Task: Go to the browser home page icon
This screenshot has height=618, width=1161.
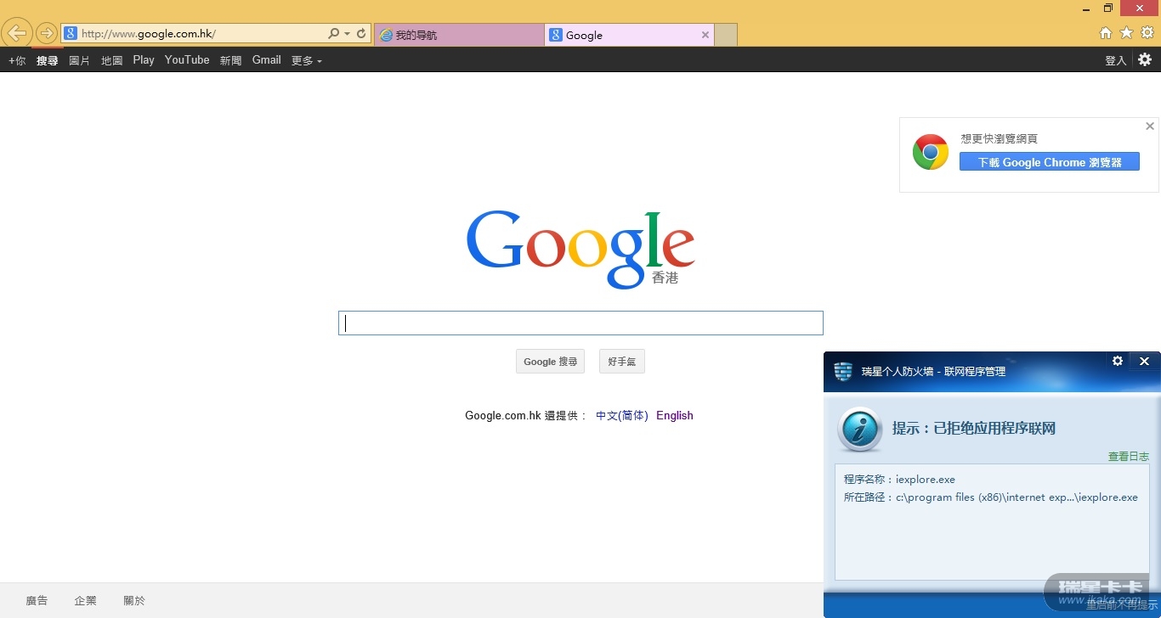Action: click(x=1106, y=33)
